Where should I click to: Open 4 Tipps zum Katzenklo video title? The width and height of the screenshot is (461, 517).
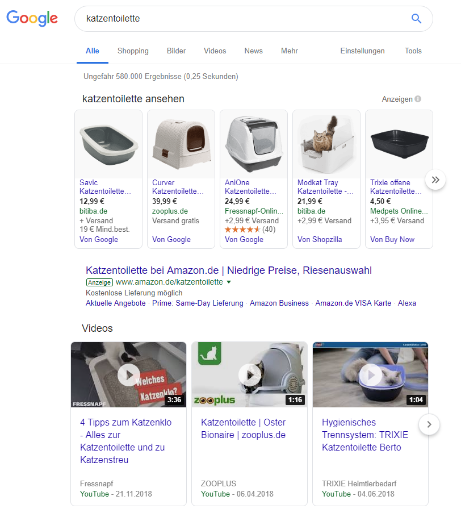126,441
